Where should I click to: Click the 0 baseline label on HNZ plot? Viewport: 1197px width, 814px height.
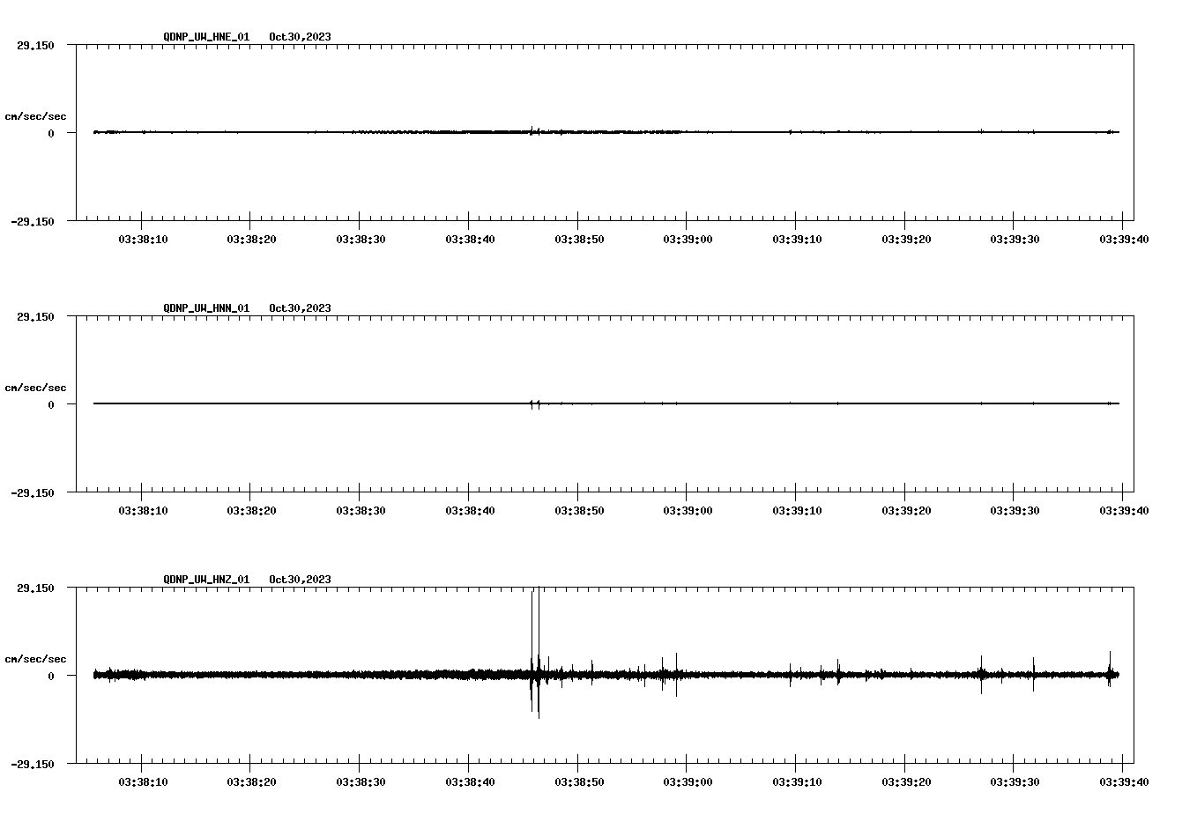tap(51, 677)
